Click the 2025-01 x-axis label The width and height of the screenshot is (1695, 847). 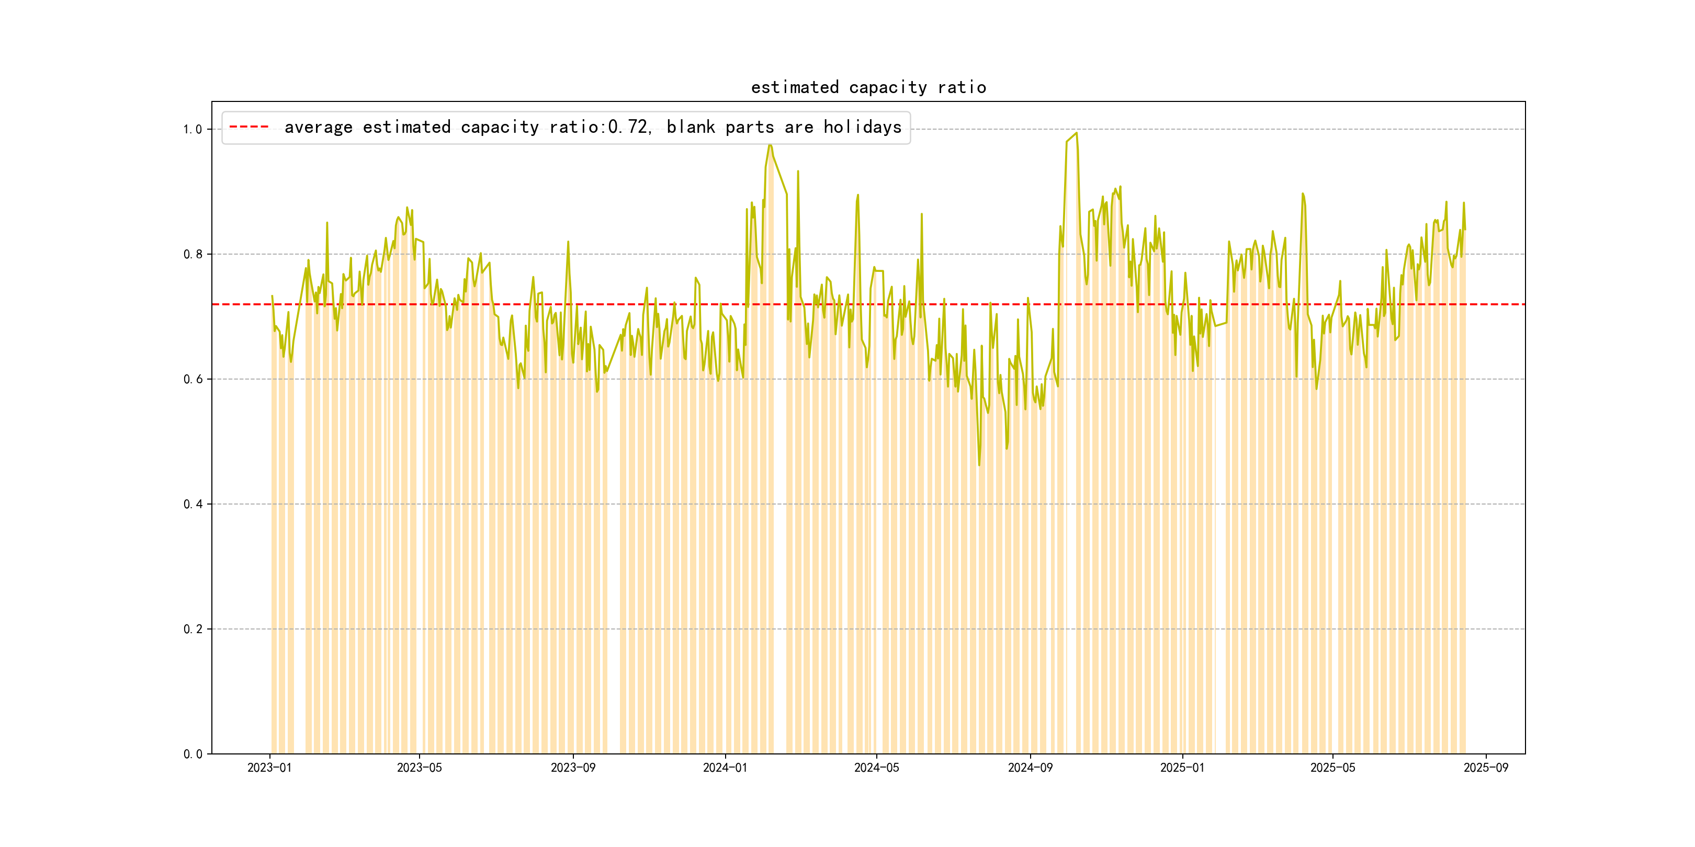[x=1182, y=768]
